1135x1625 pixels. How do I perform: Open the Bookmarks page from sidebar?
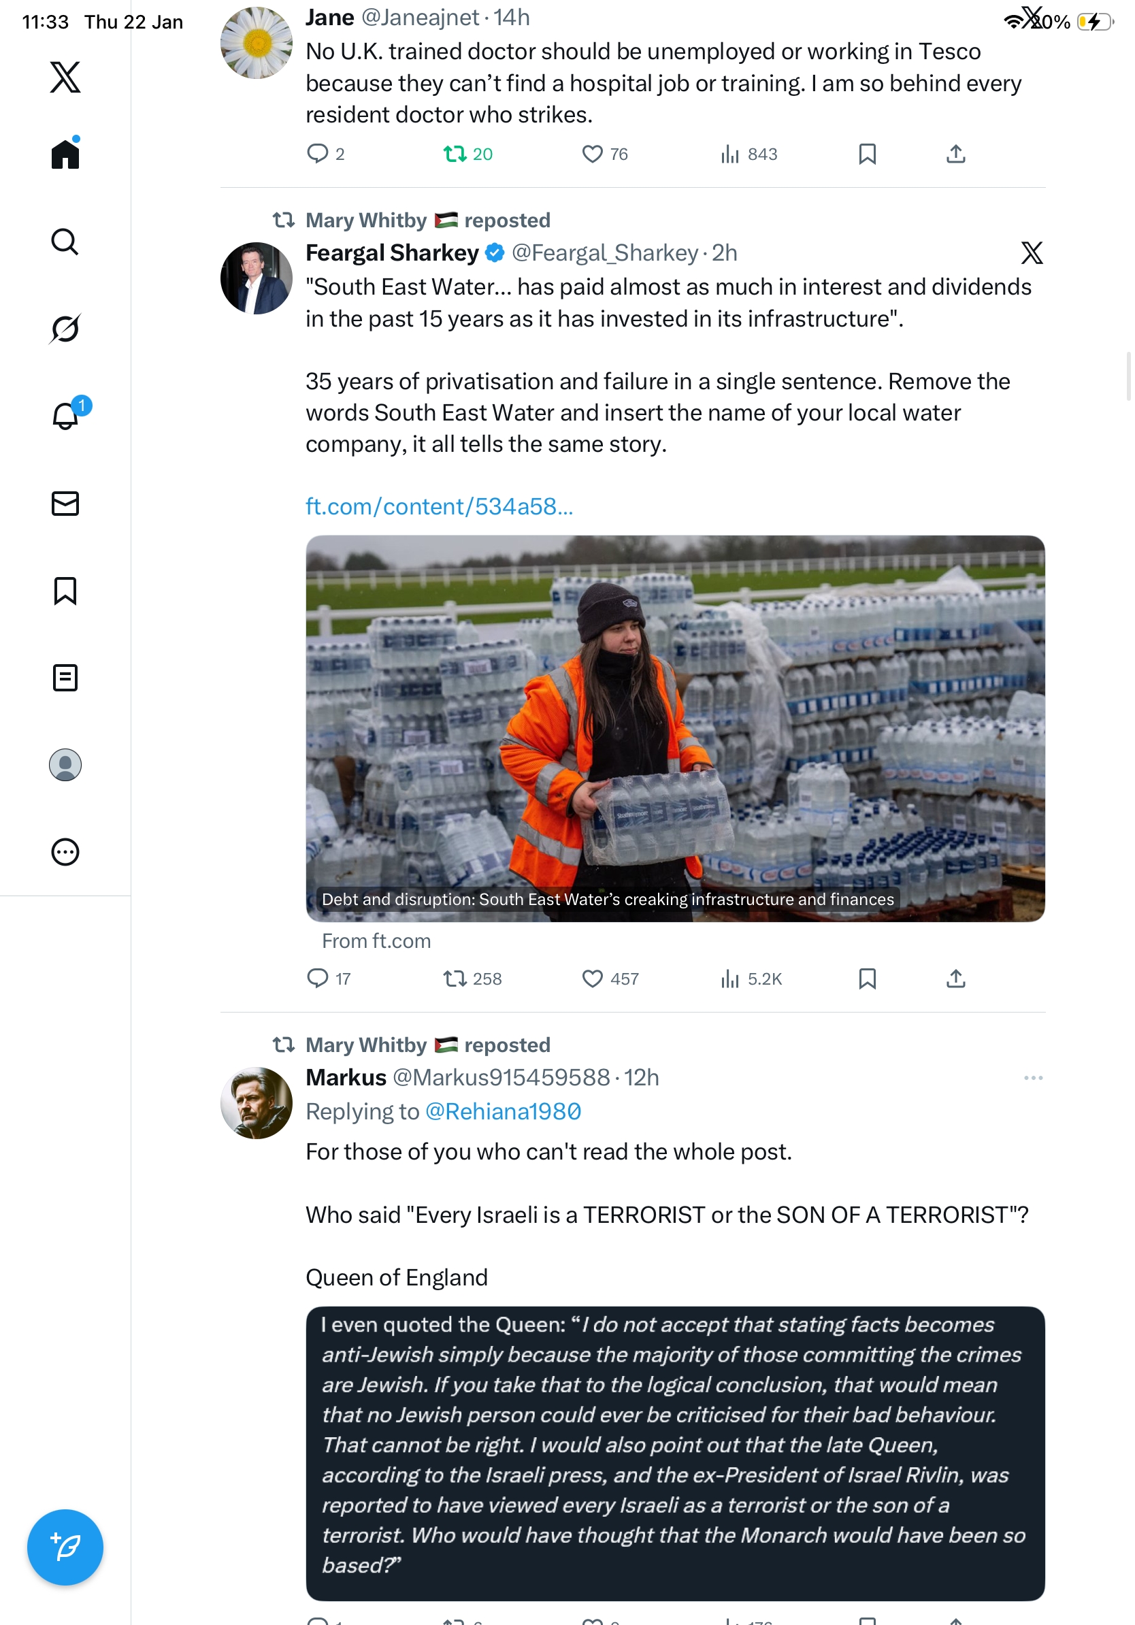(x=65, y=590)
